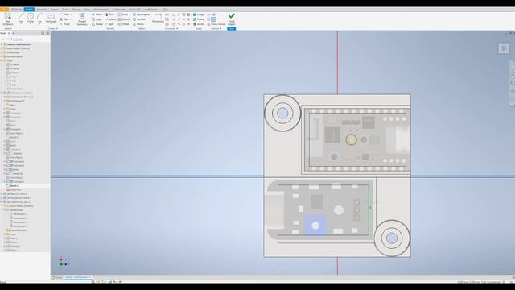Click Project Geometry tool
This screenshot has height=290, width=515.
(x=82, y=19)
